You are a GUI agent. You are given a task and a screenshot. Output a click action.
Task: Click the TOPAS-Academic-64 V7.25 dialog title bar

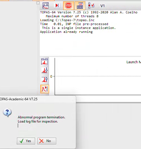tap(38, 99)
